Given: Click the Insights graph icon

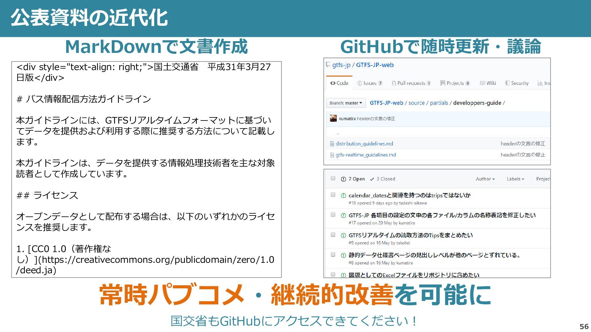Looking at the screenshot, I should click(540, 83).
